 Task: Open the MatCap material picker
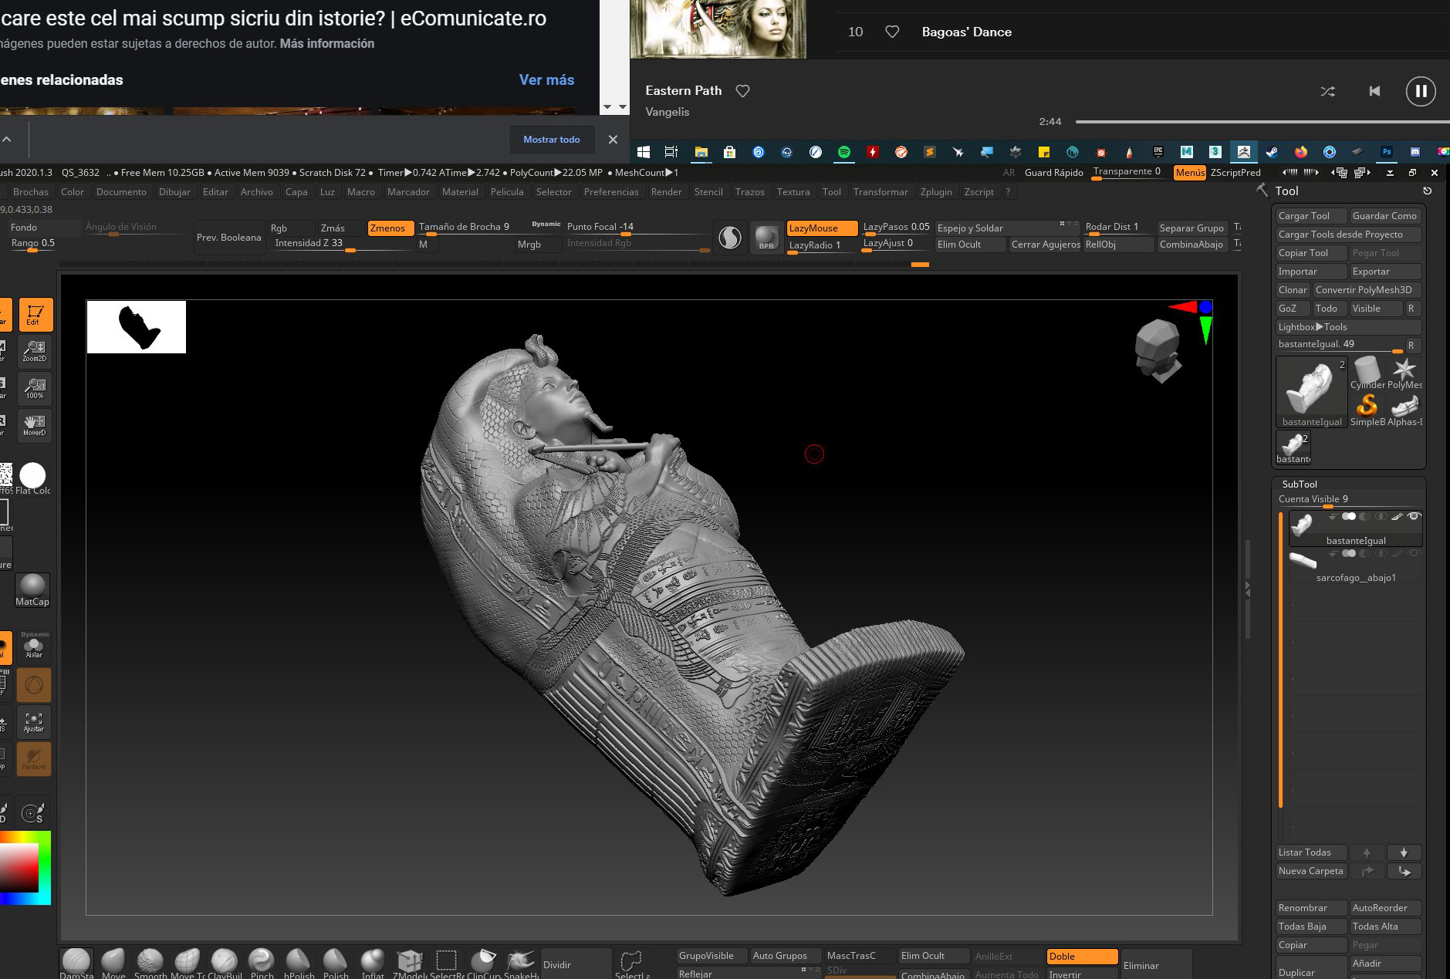click(x=32, y=589)
